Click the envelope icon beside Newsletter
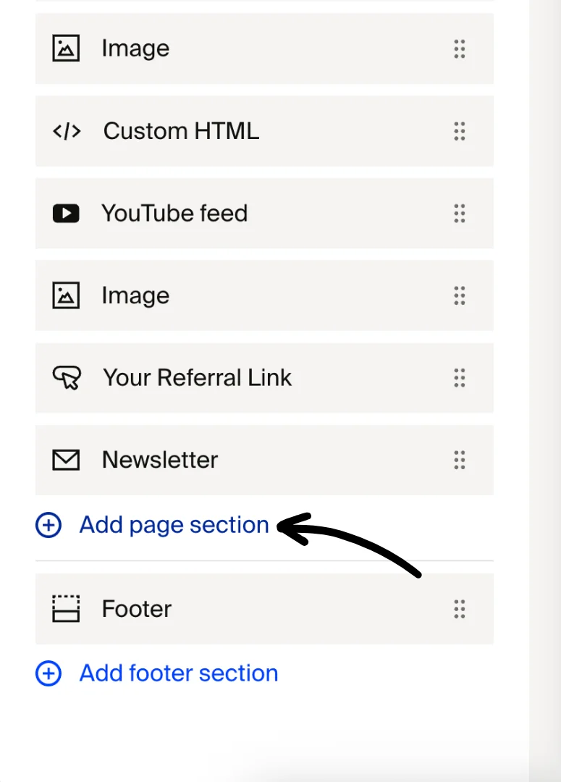This screenshot has height=782, width=561. coord(67,459)
